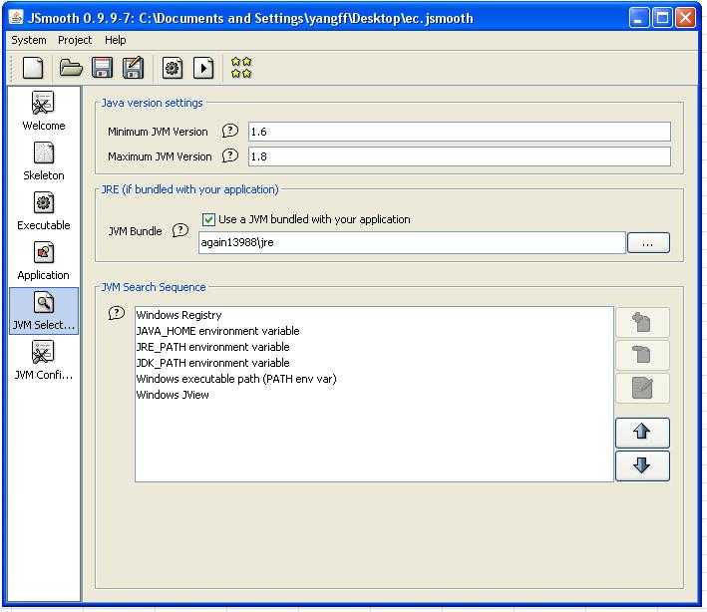Screen dimensions: 707x612
Task: Show help for Minimum JVM Version
Action: tap(230, 132)
